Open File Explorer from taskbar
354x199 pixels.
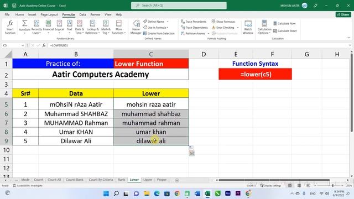click(147, 193)
